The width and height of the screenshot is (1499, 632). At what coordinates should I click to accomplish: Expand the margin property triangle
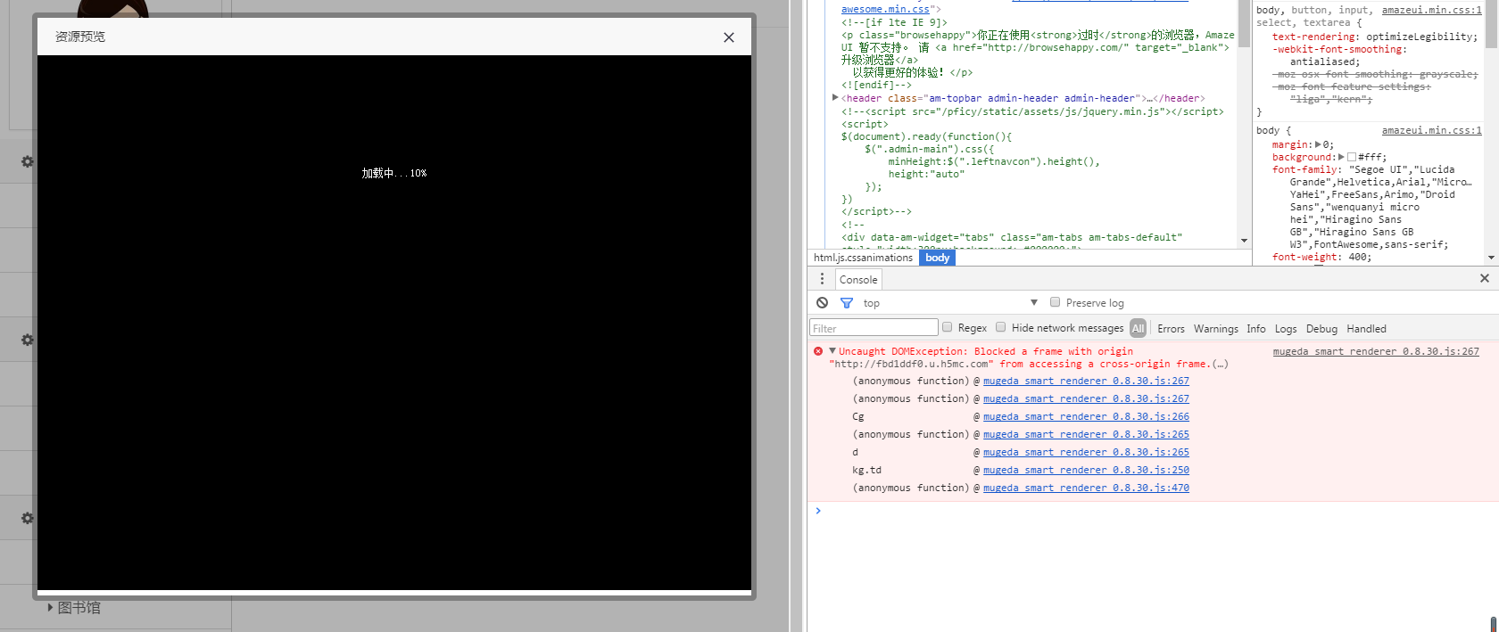[x=1318, y=144]
